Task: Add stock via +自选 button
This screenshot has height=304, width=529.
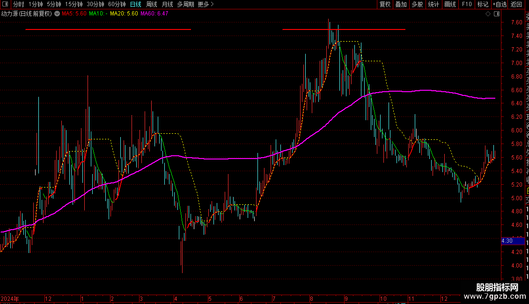Action: coord(500,4)
